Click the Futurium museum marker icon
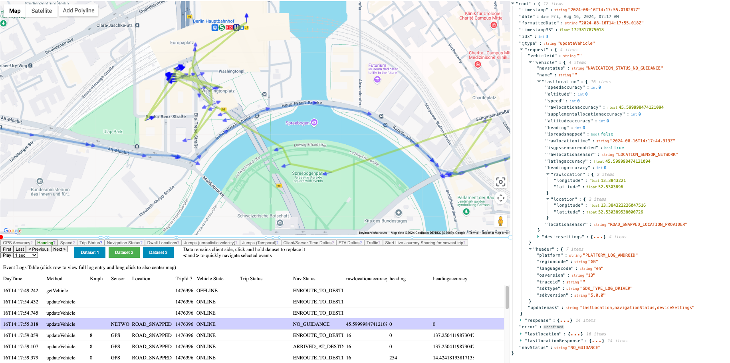The image size is (730, 363). pos(377,80)
